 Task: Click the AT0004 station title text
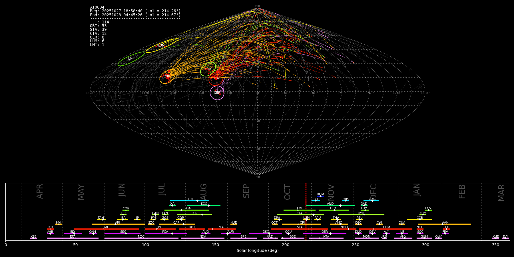coord(97,7)
